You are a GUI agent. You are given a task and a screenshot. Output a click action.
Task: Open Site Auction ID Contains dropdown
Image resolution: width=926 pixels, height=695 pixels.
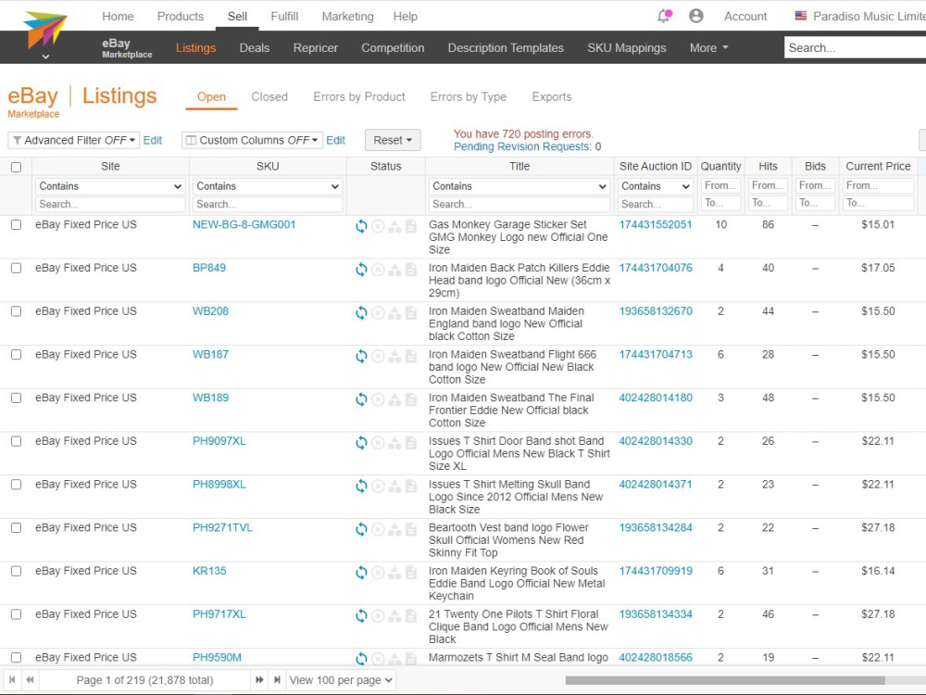tap(656, 186)
